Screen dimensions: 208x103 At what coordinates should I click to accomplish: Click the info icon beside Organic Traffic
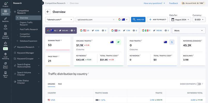click(92, 40)
